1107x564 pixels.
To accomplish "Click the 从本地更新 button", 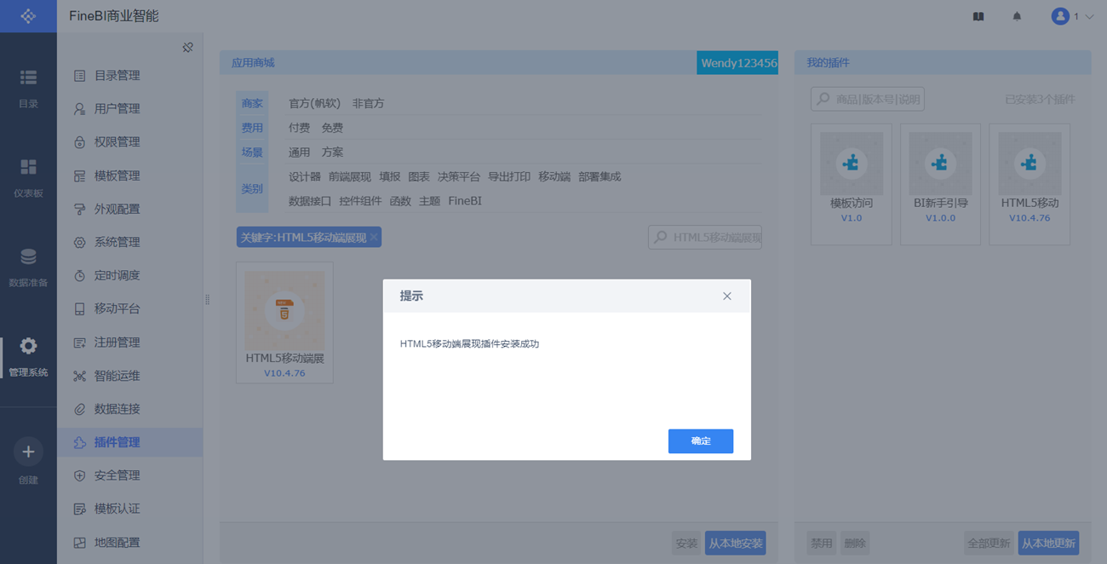I will coord(1048,543).
